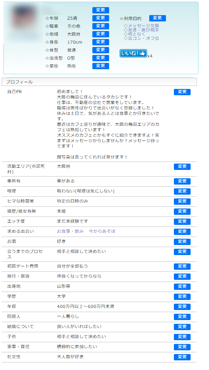Click the いいね! thumbs-up button
Image resolution: width=209 pixels, height=370 pixels.
133,53
